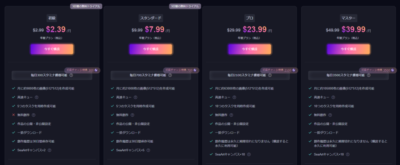Purchase マスター plan via 今すぐ購読 button
Image resolution: width=400 pixels, height=165 pixels.
348,49
